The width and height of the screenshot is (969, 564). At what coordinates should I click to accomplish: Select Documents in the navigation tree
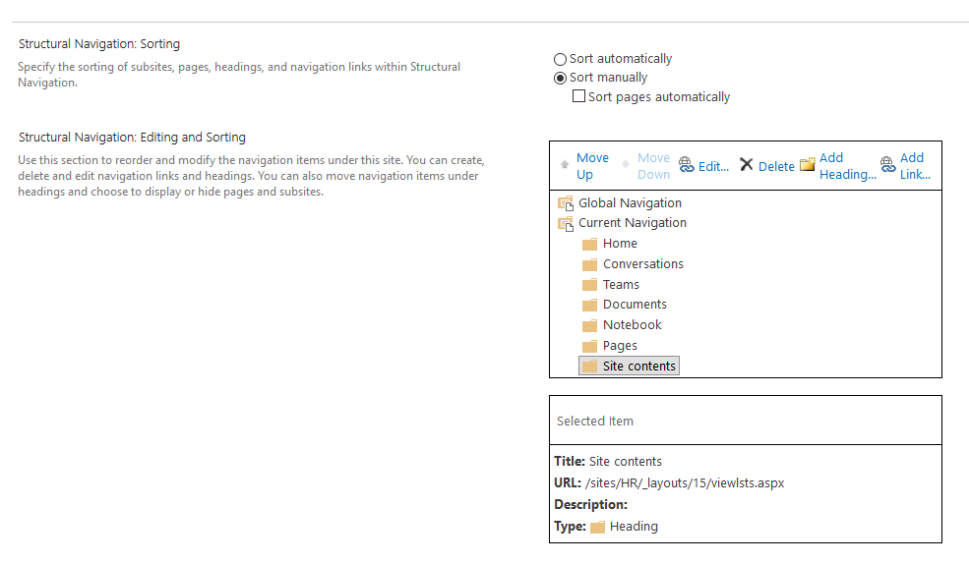pos(635,305)
